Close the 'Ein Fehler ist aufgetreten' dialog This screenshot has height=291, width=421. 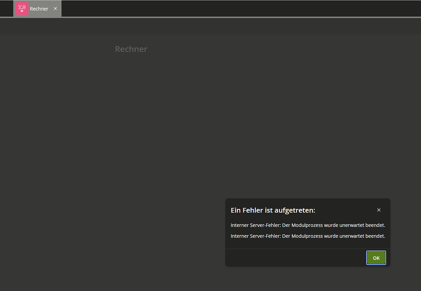coord(379,210)
